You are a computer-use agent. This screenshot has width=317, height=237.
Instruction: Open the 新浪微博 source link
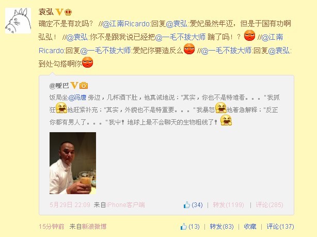[x=94, y=227]
